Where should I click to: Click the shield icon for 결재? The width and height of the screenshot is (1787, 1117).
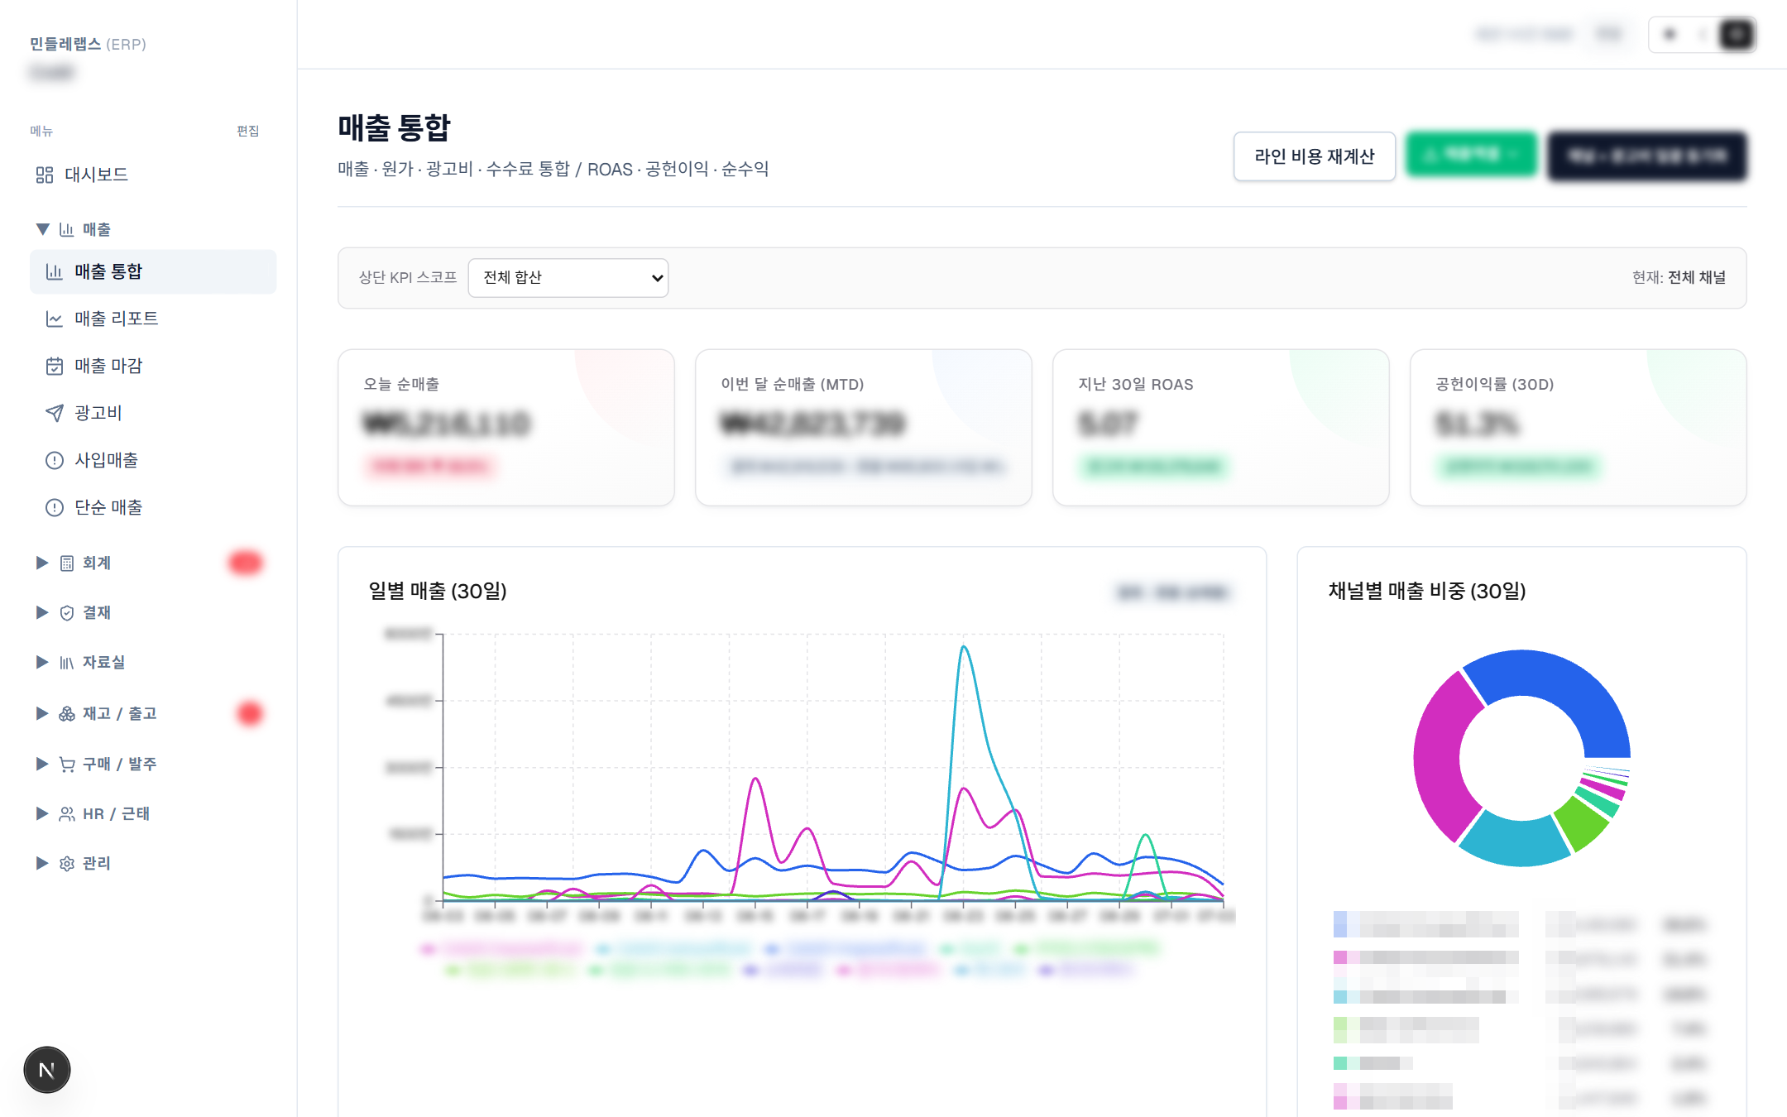(67, 613)
